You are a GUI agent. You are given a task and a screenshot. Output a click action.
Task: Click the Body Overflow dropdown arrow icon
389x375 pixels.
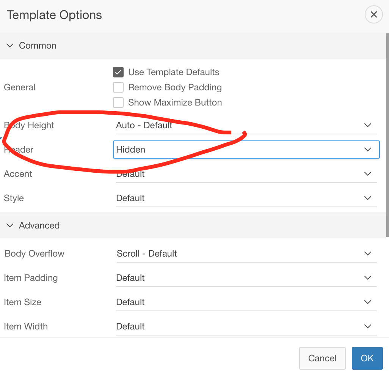coord(367,253)
